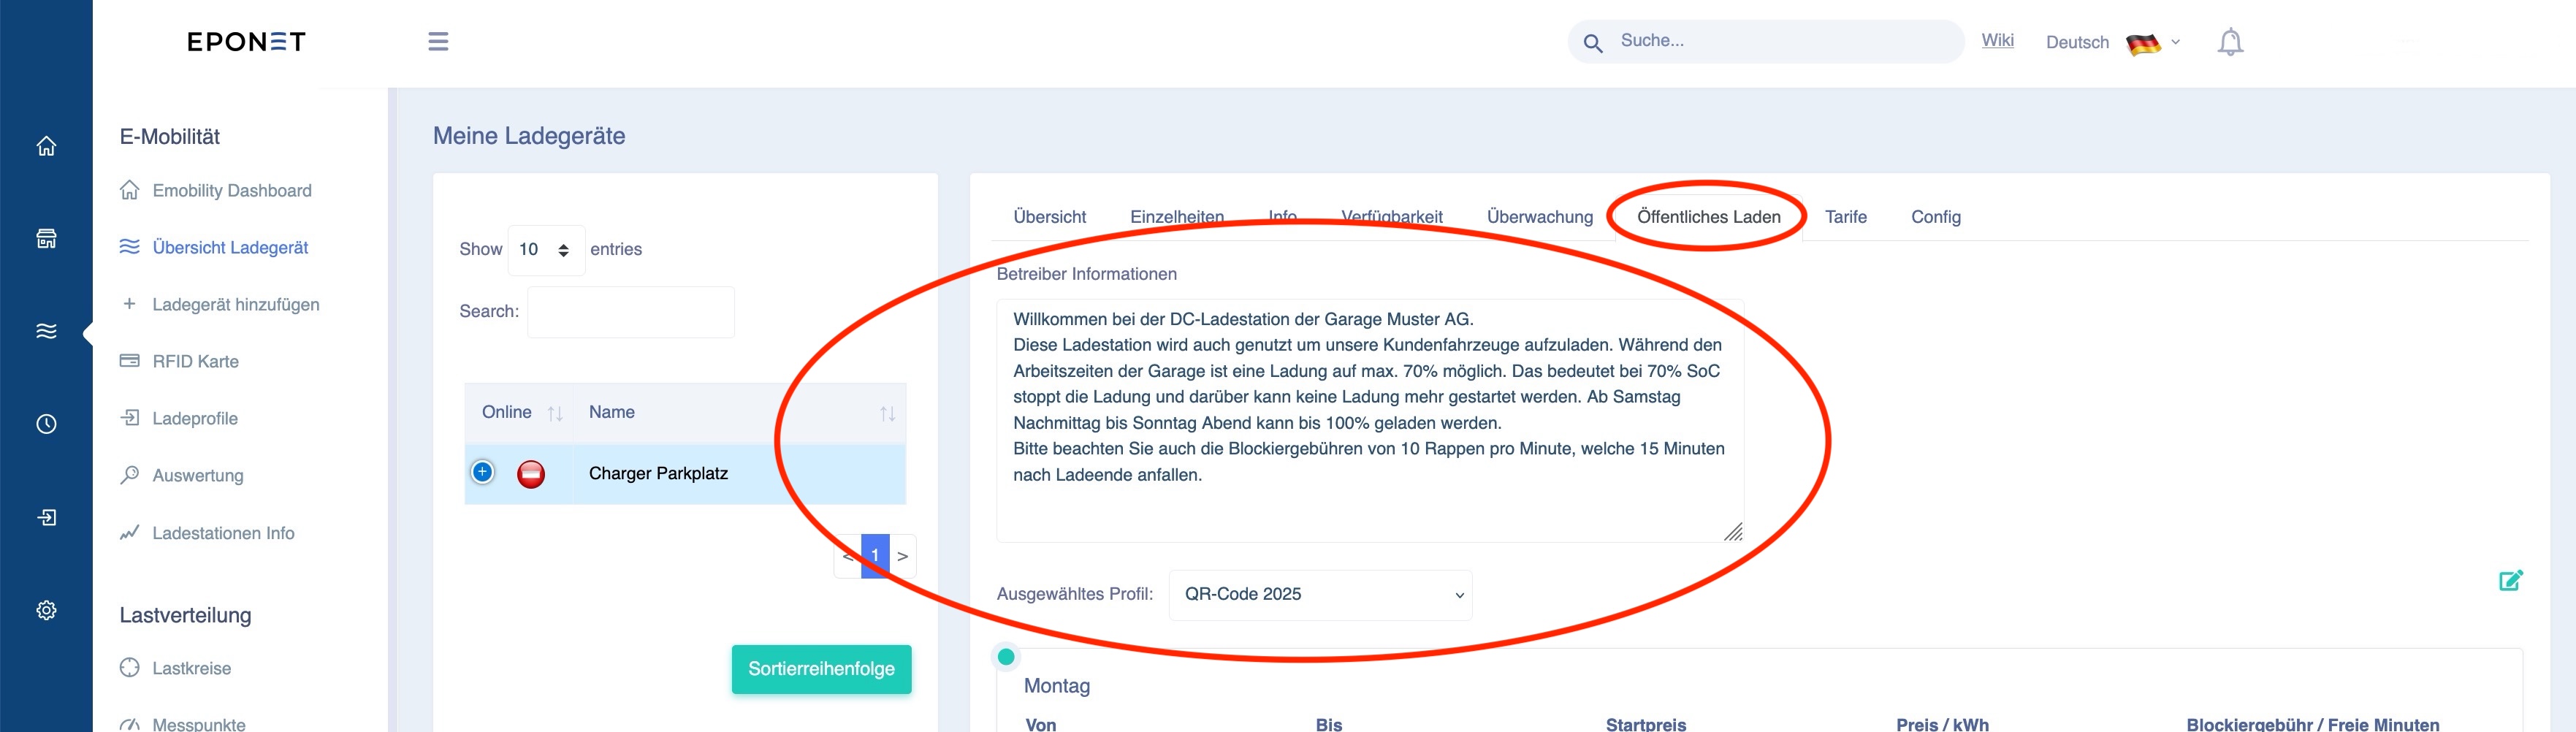Open Ladegerät hinzufügen

pos(236,305)
